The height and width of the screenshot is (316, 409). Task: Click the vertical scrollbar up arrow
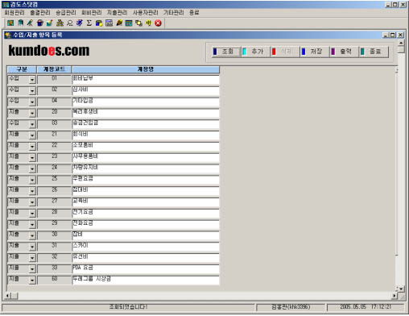point(401,43)
